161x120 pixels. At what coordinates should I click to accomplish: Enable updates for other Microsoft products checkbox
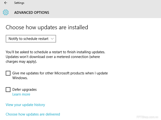tap(8, 73)
